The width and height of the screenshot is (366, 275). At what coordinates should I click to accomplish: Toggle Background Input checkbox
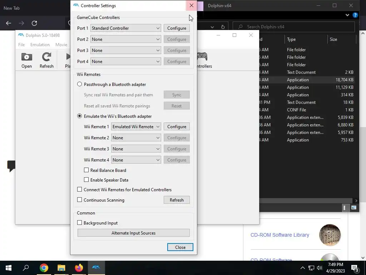pyautogui.click(x=80, y=223)
